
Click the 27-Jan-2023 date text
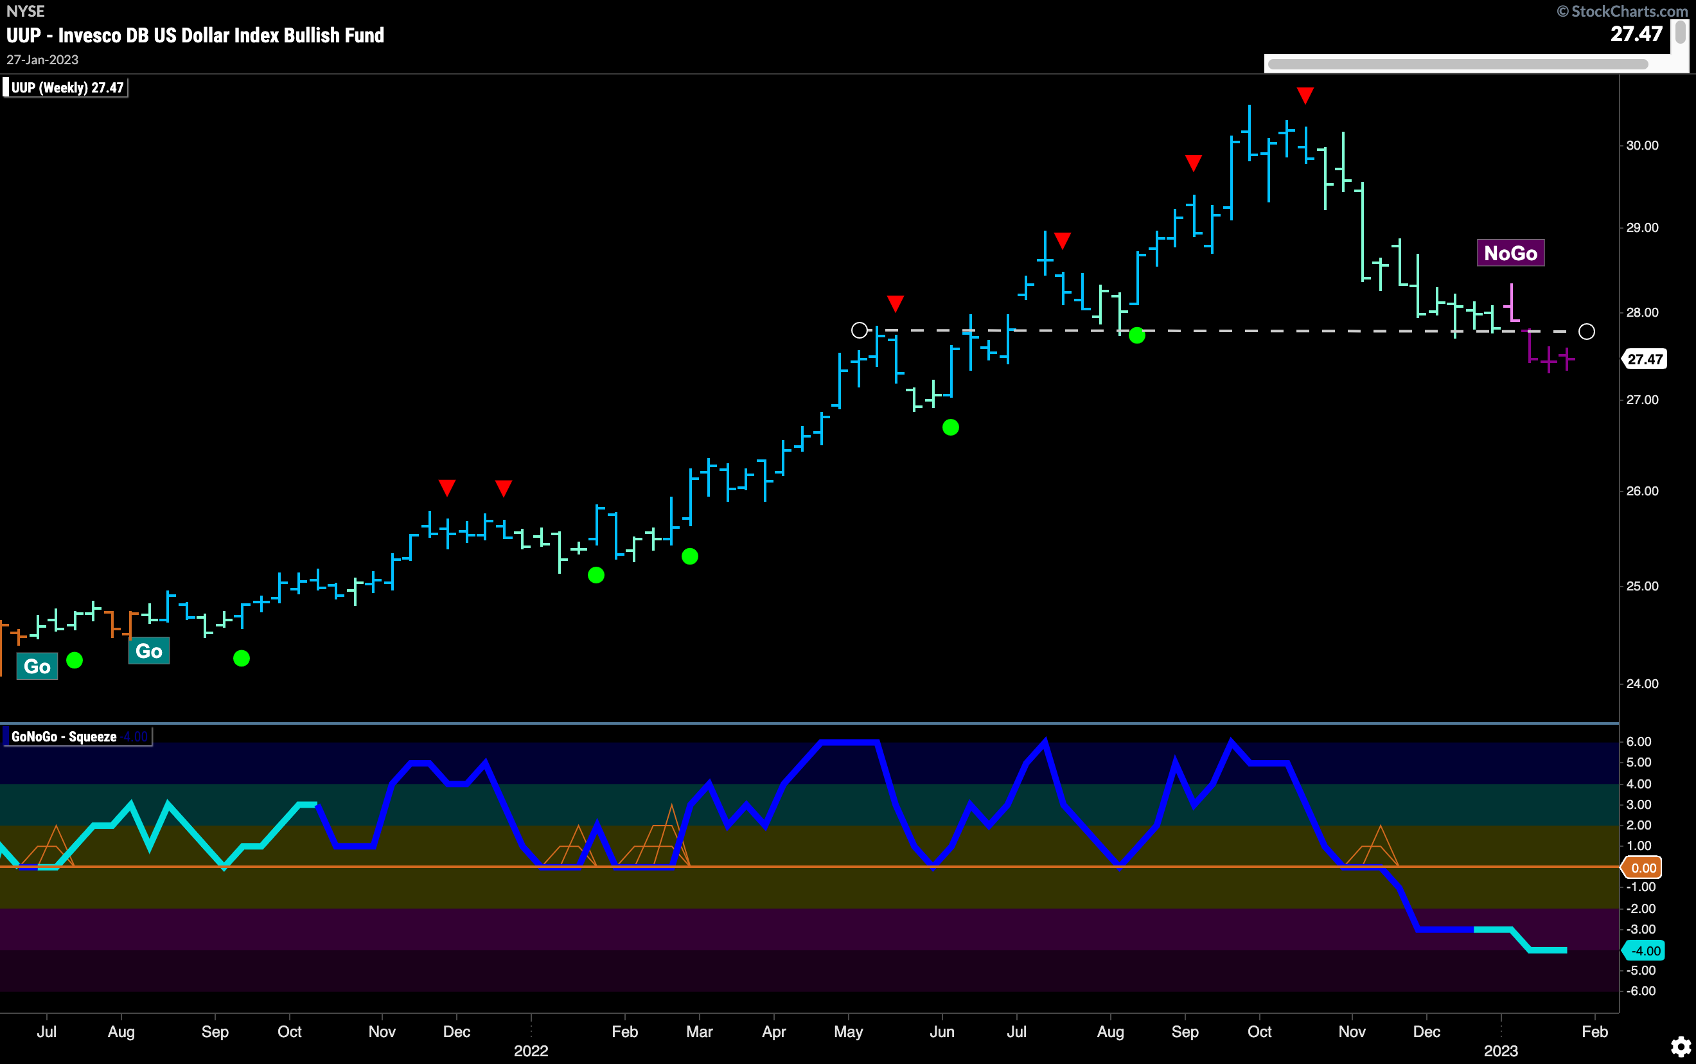click(43, 60)
